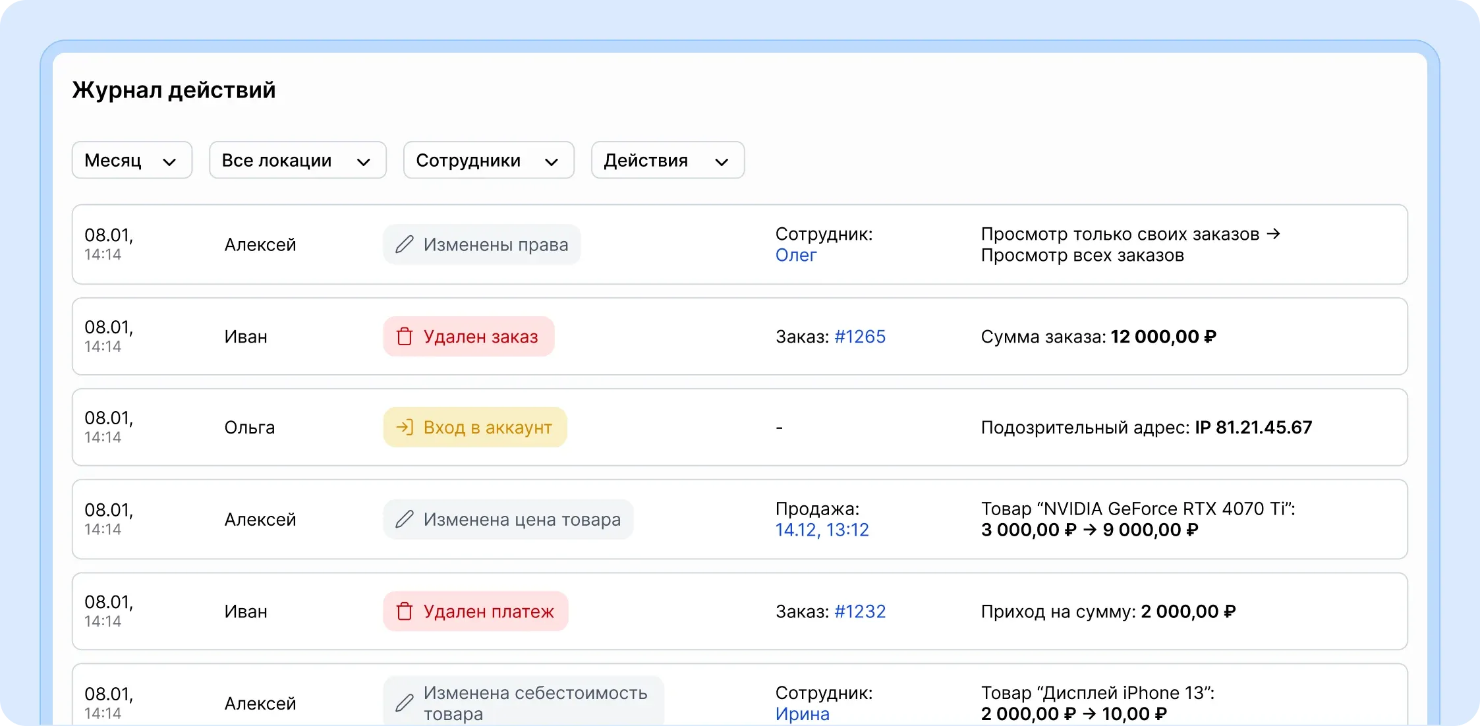Open order "#1265" link

tap(860, 337)
